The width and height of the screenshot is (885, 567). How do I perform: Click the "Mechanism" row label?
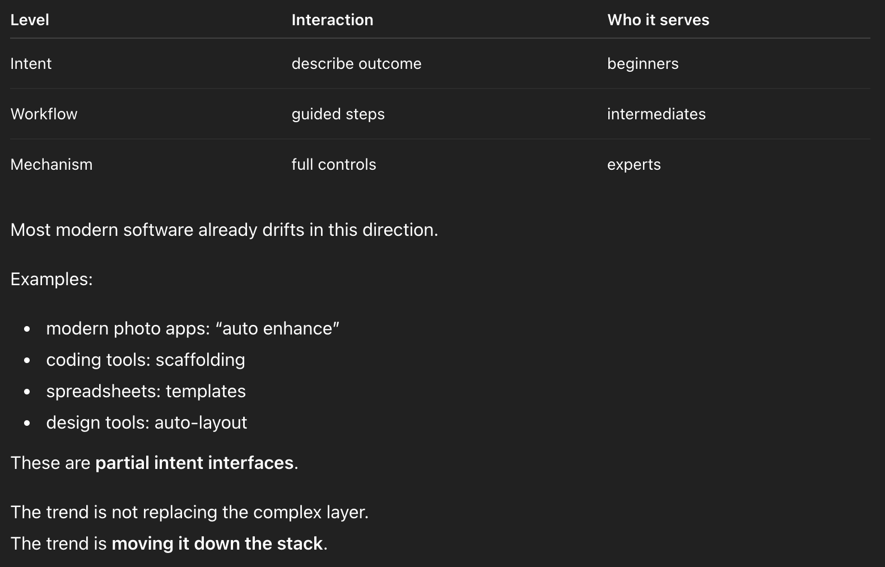52,165
